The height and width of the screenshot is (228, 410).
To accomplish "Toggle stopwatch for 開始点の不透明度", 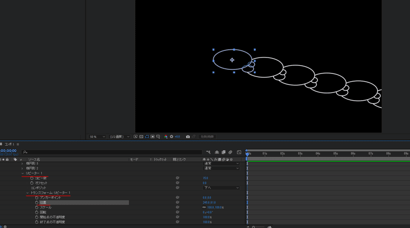I will click(36, 217).
